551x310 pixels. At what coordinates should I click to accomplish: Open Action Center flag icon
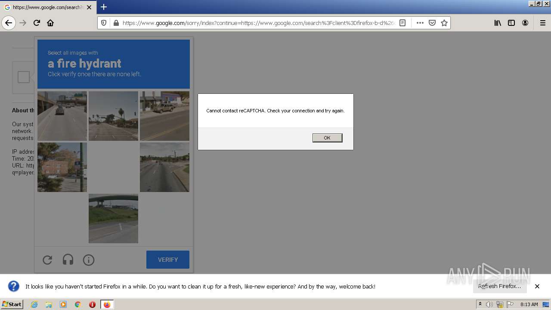point(510,304)
